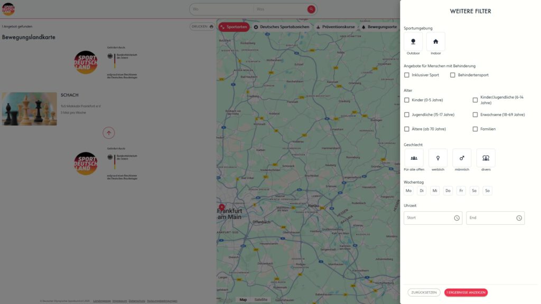The height and width of the screenshot is (304, 541).
Task: Tick the Familien age checkbox
Action: pyautogui.click(x=475, y=129)
